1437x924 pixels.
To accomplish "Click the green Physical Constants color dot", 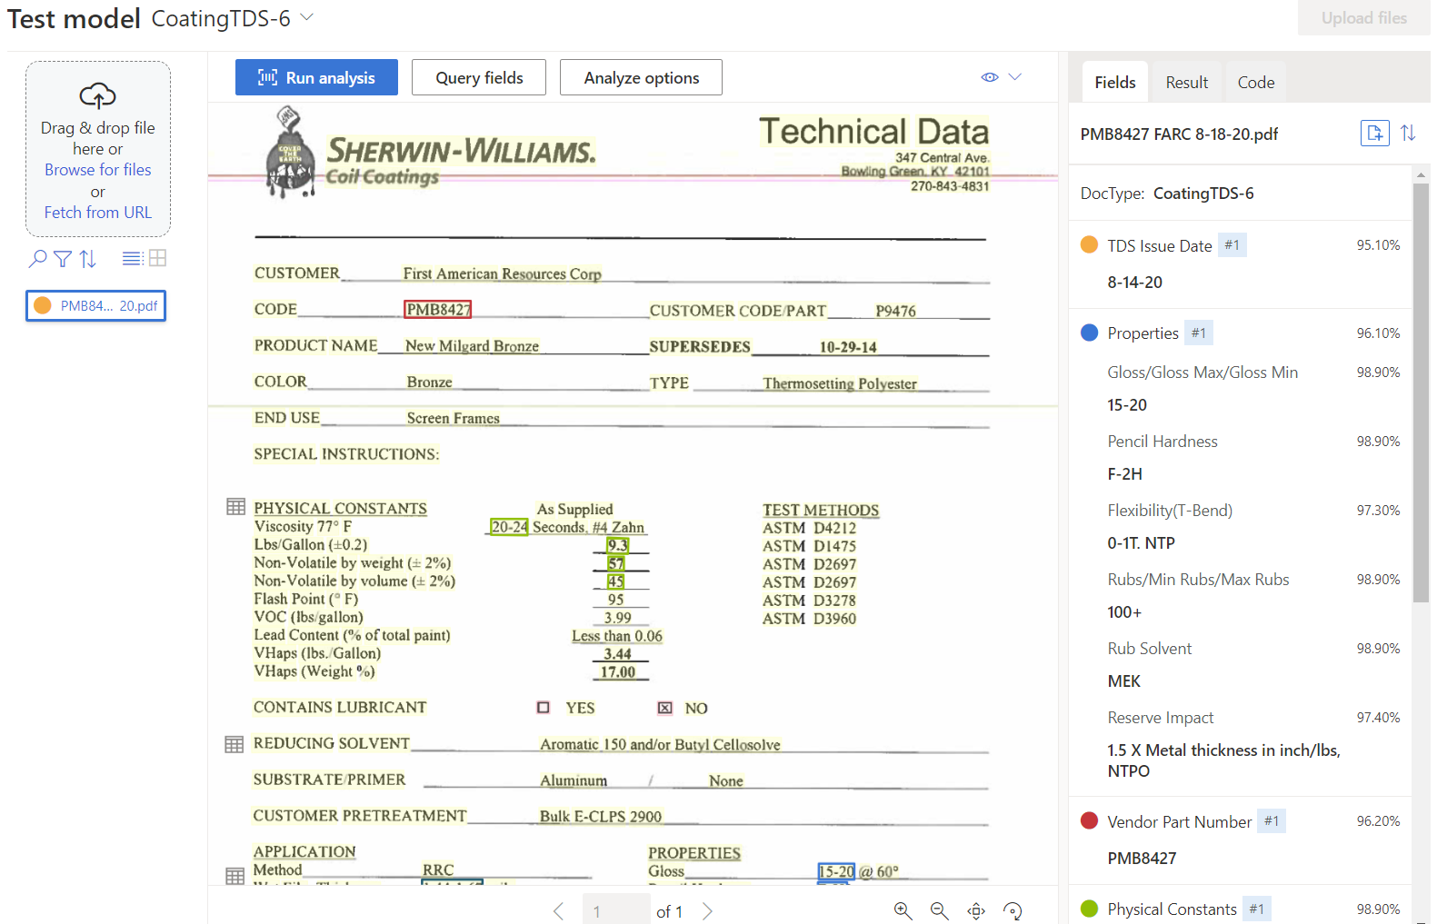I will [x=1089, y=909].
